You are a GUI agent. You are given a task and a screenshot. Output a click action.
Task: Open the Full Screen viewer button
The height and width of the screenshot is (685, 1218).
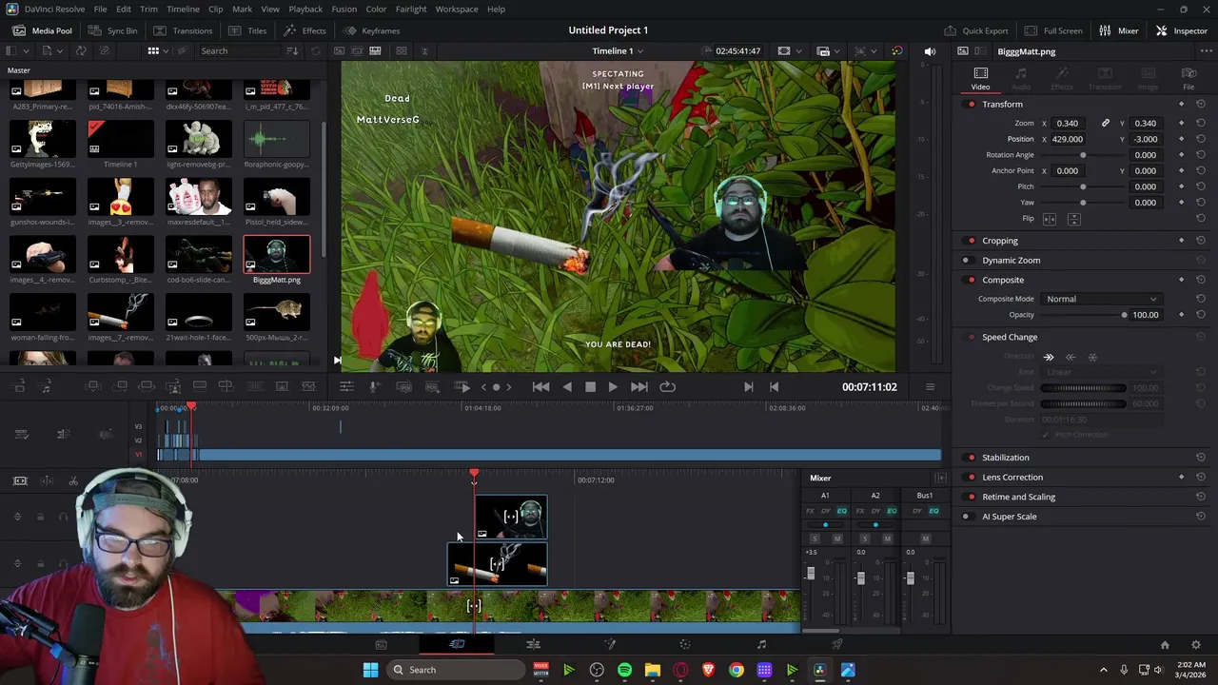tap(1053, 30)
